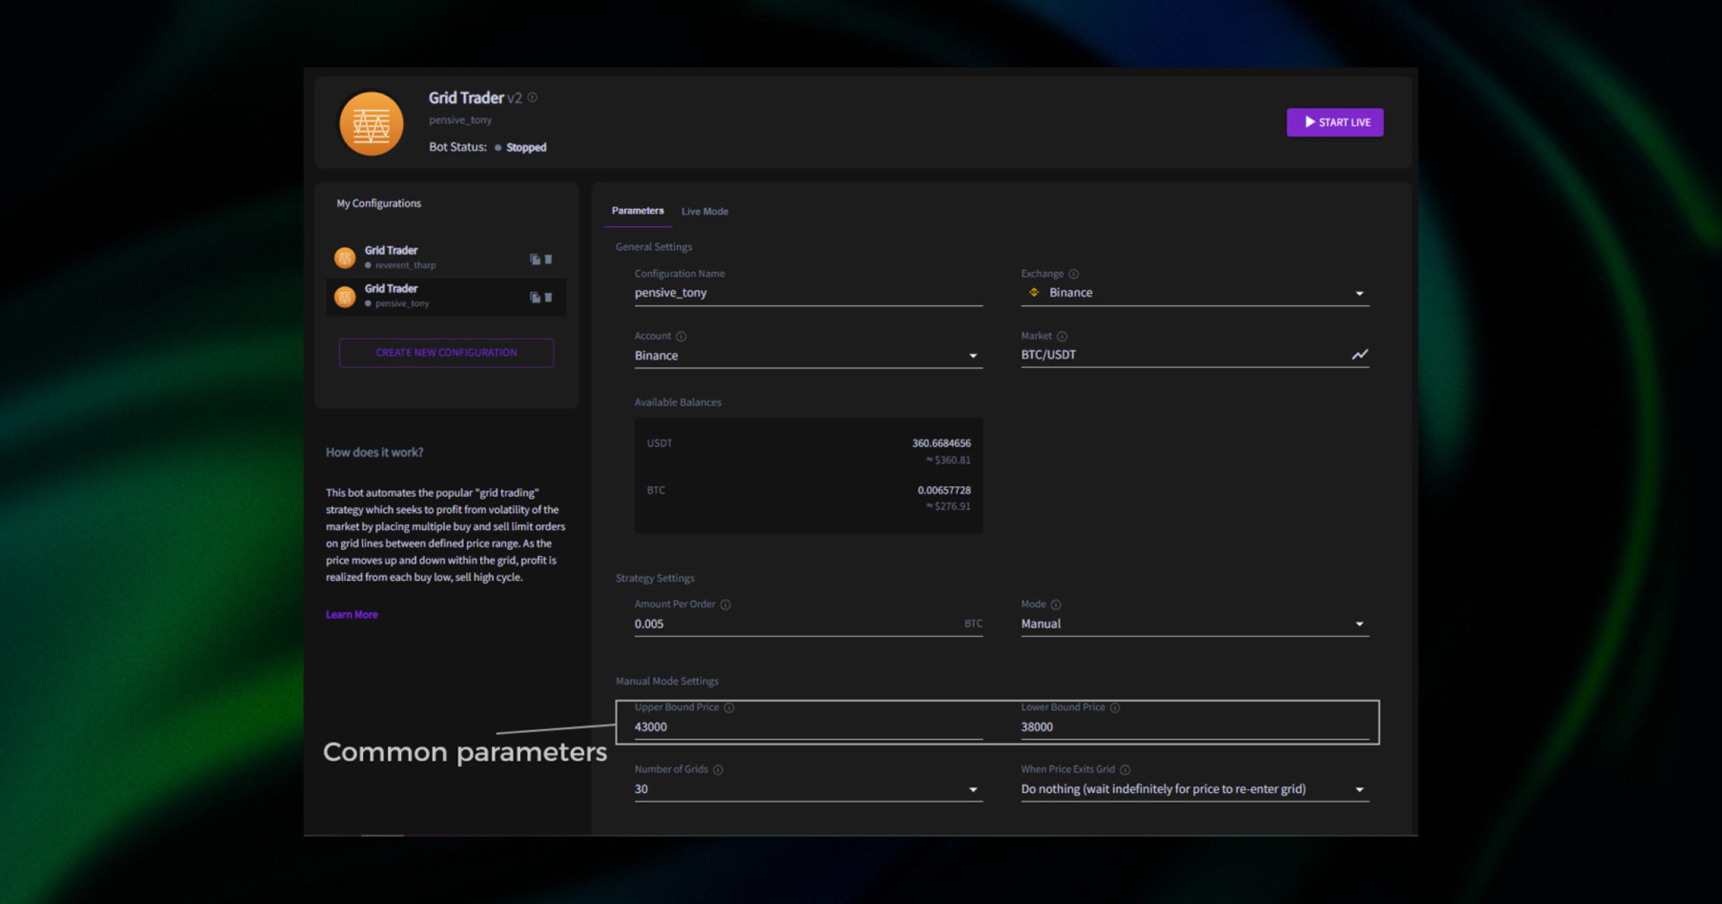The height and width of the screenshot is (904, 1722).
Task: Open the Learn More link
Action: pyautogui.click(x=352, y=615)
